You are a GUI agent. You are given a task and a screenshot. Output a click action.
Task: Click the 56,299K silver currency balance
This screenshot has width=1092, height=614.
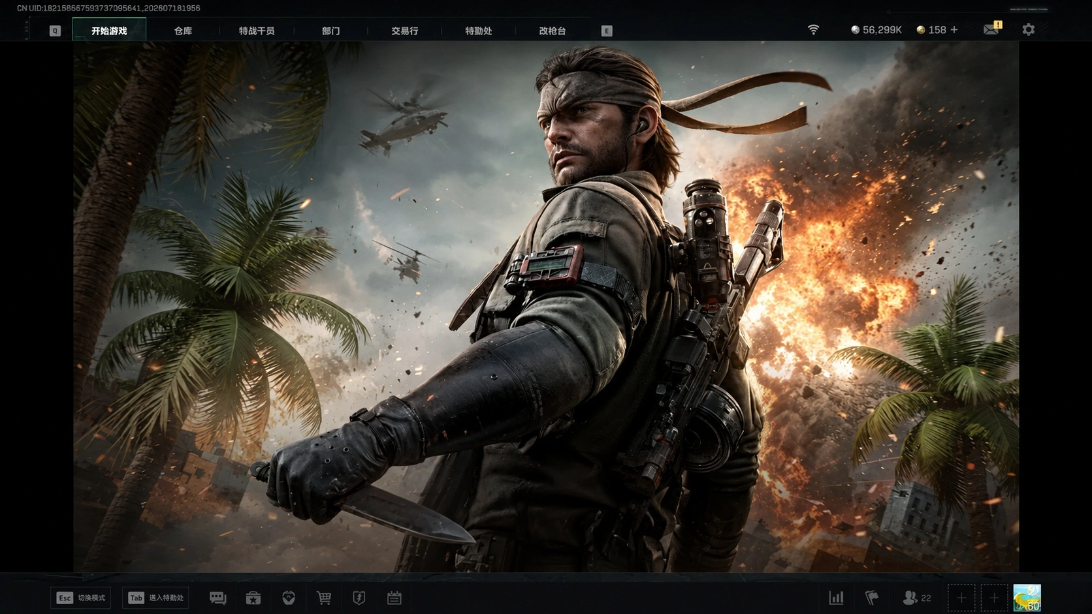(876, 30)
